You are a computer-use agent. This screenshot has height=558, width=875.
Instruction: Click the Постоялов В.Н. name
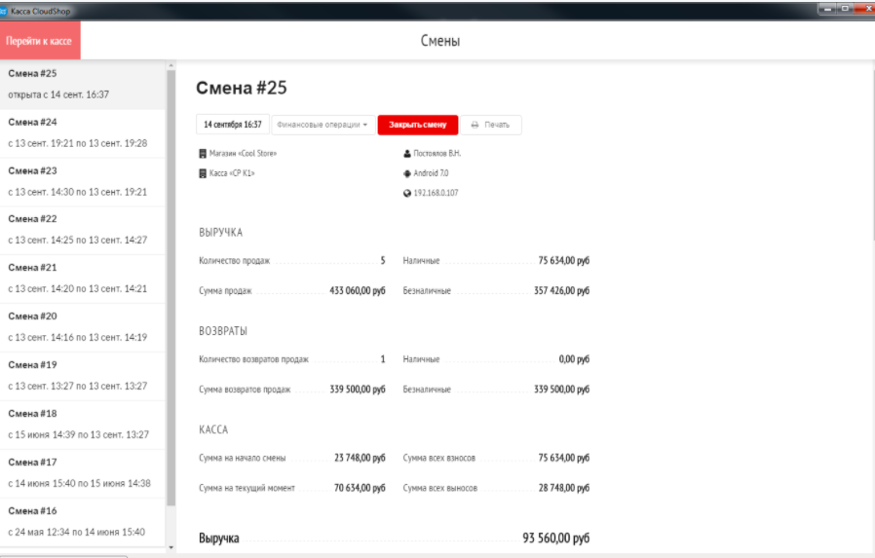[x=437, y=153]
